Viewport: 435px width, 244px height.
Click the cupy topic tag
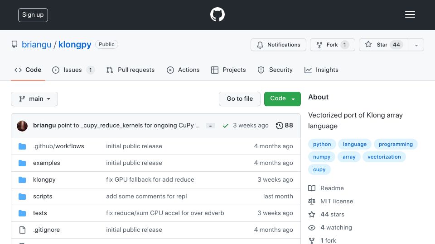click(319, 169)
